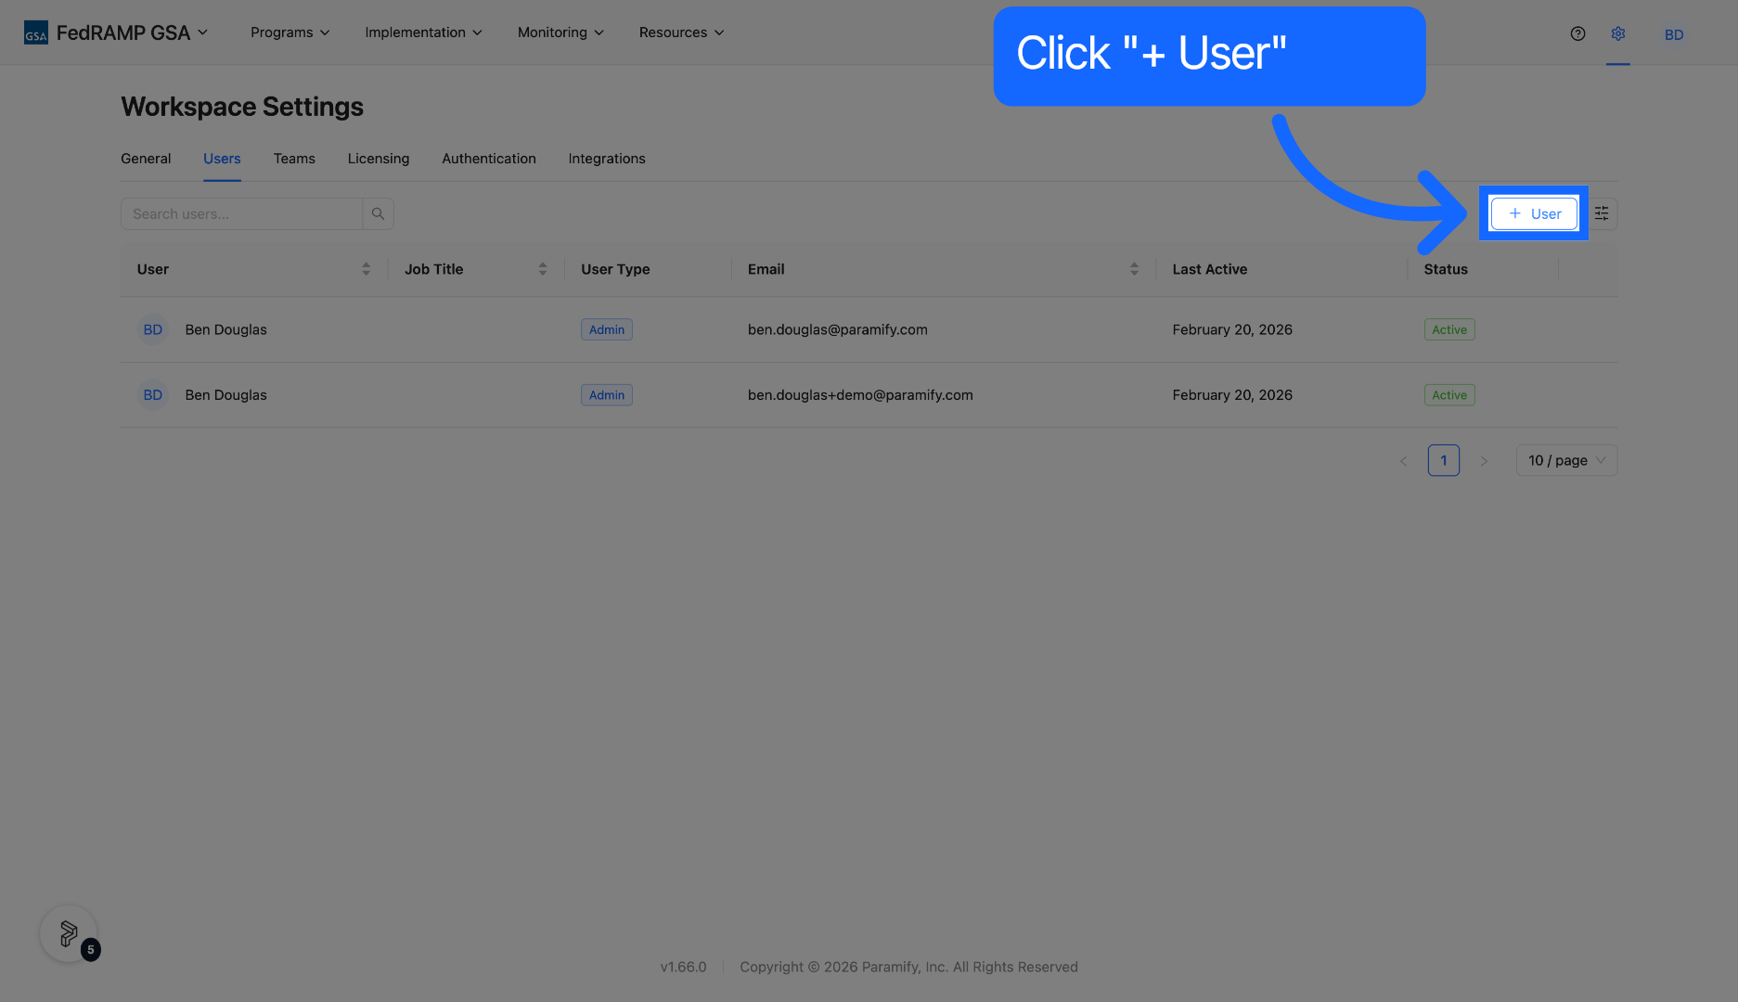The width and height of the screenshot is (1738, 1002).
Task: Click February 20, 2026 in first row
Action: (x=1232, y=329)
